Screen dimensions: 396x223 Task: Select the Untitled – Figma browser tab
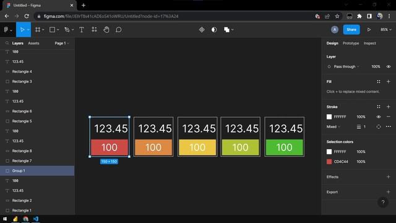[x=39, y=6]
